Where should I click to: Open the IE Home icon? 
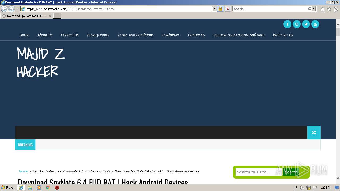322,9
